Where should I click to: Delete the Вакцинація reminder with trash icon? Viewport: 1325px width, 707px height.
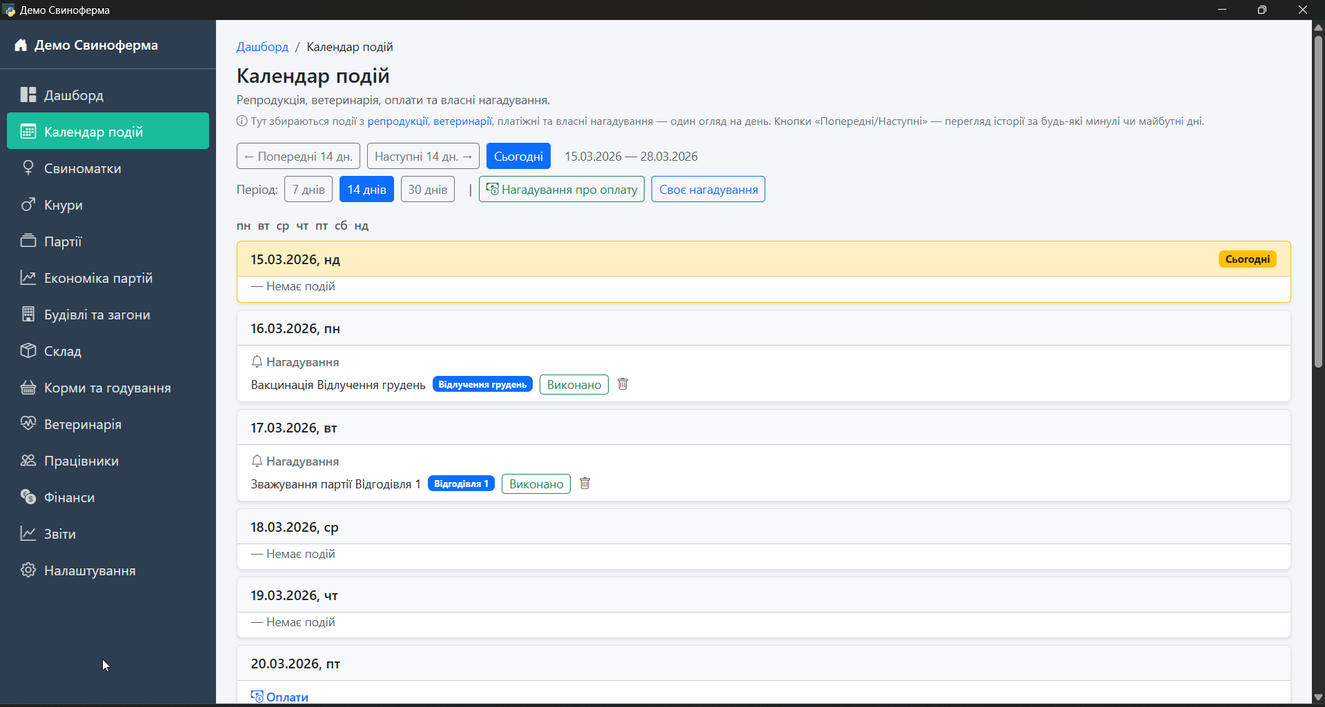pyautogui.click(x=622, y=384)
